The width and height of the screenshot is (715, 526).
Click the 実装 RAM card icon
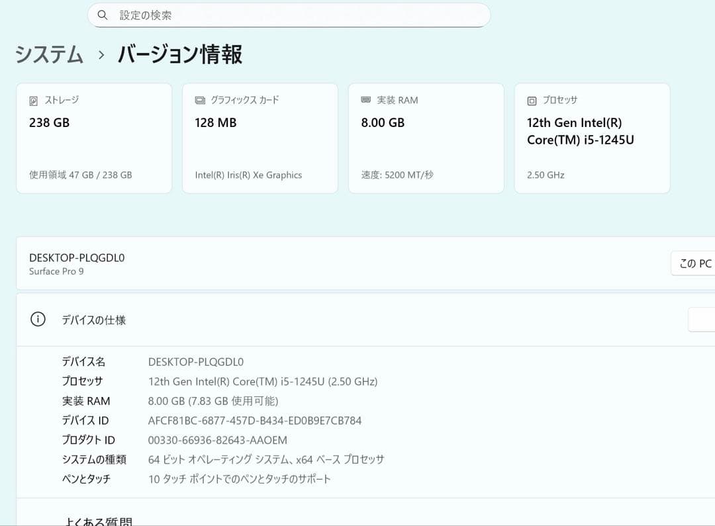[365, 99]
